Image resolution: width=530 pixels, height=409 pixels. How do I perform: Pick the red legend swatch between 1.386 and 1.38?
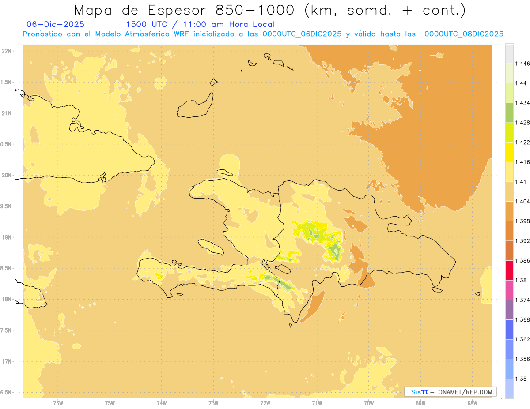point(509,270)
